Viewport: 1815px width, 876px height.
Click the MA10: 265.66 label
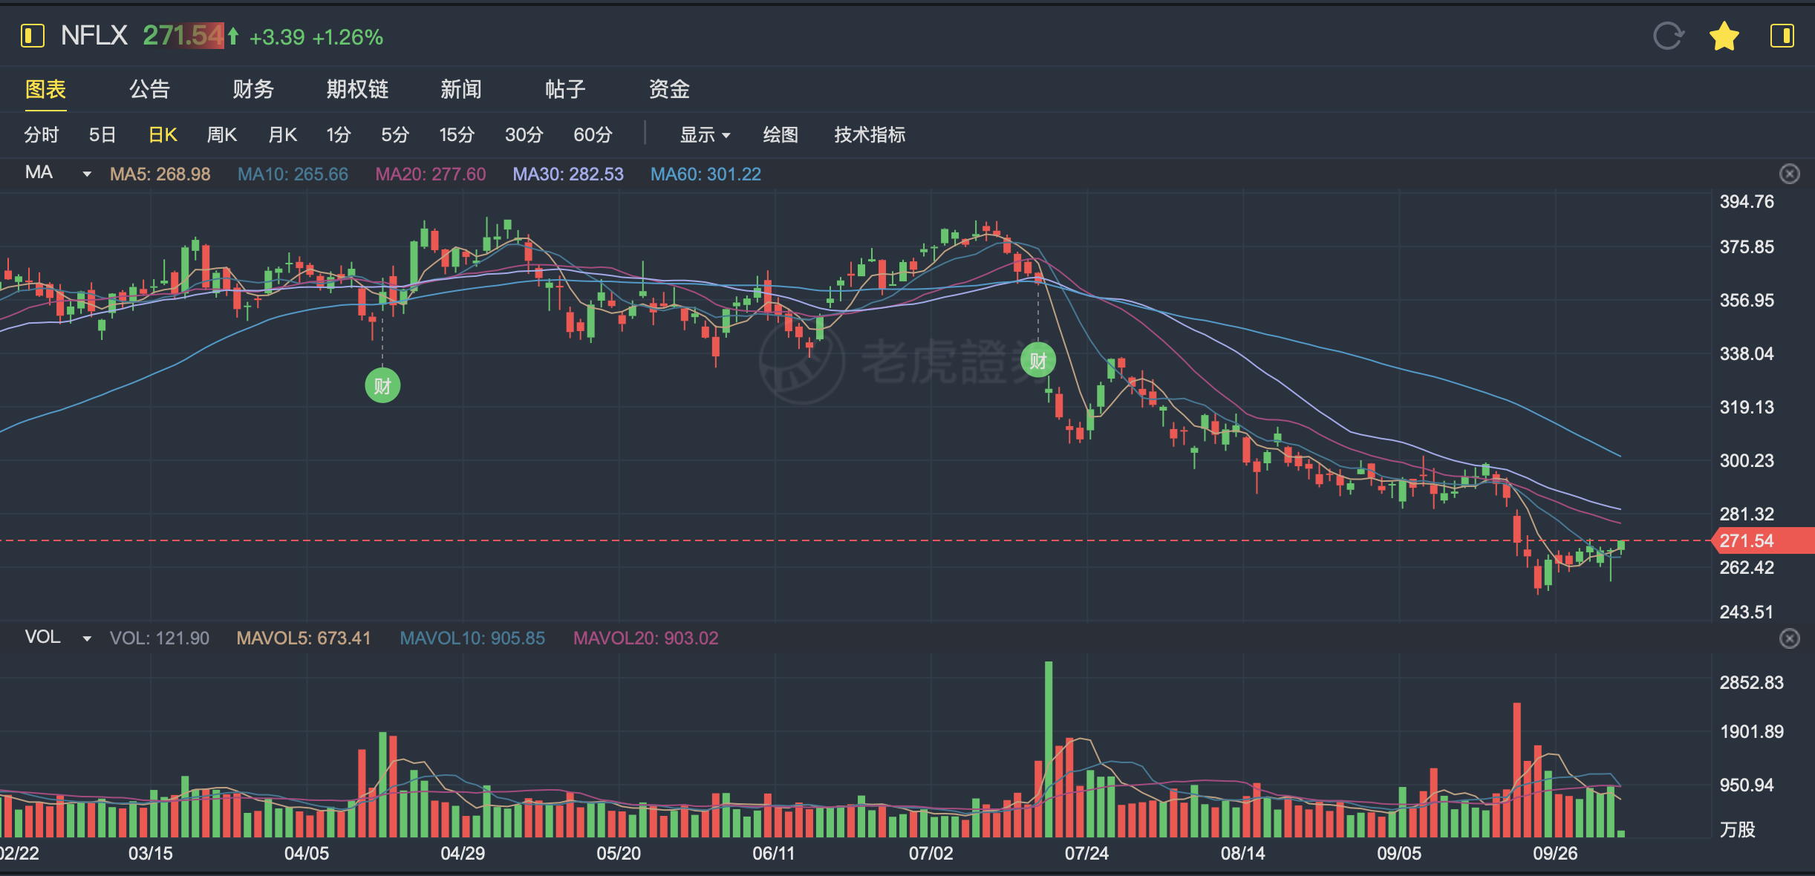[293, 174]
